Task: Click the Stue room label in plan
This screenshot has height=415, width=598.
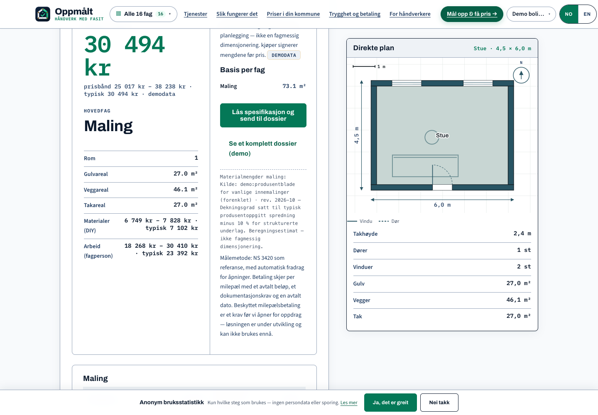Action: coord(442,135)
